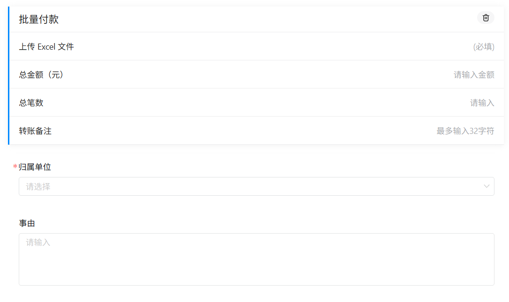Delete the 批量付款 card via trash icon
Viewport: 509px width, 302px height.
(486, 18)
